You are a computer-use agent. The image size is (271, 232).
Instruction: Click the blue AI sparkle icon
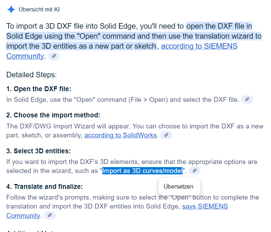11,9
